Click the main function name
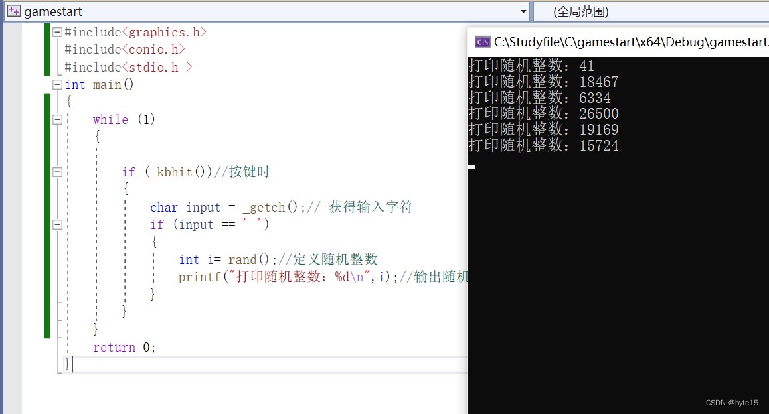Screen dimensions: 769x414 tap(107, 85)
